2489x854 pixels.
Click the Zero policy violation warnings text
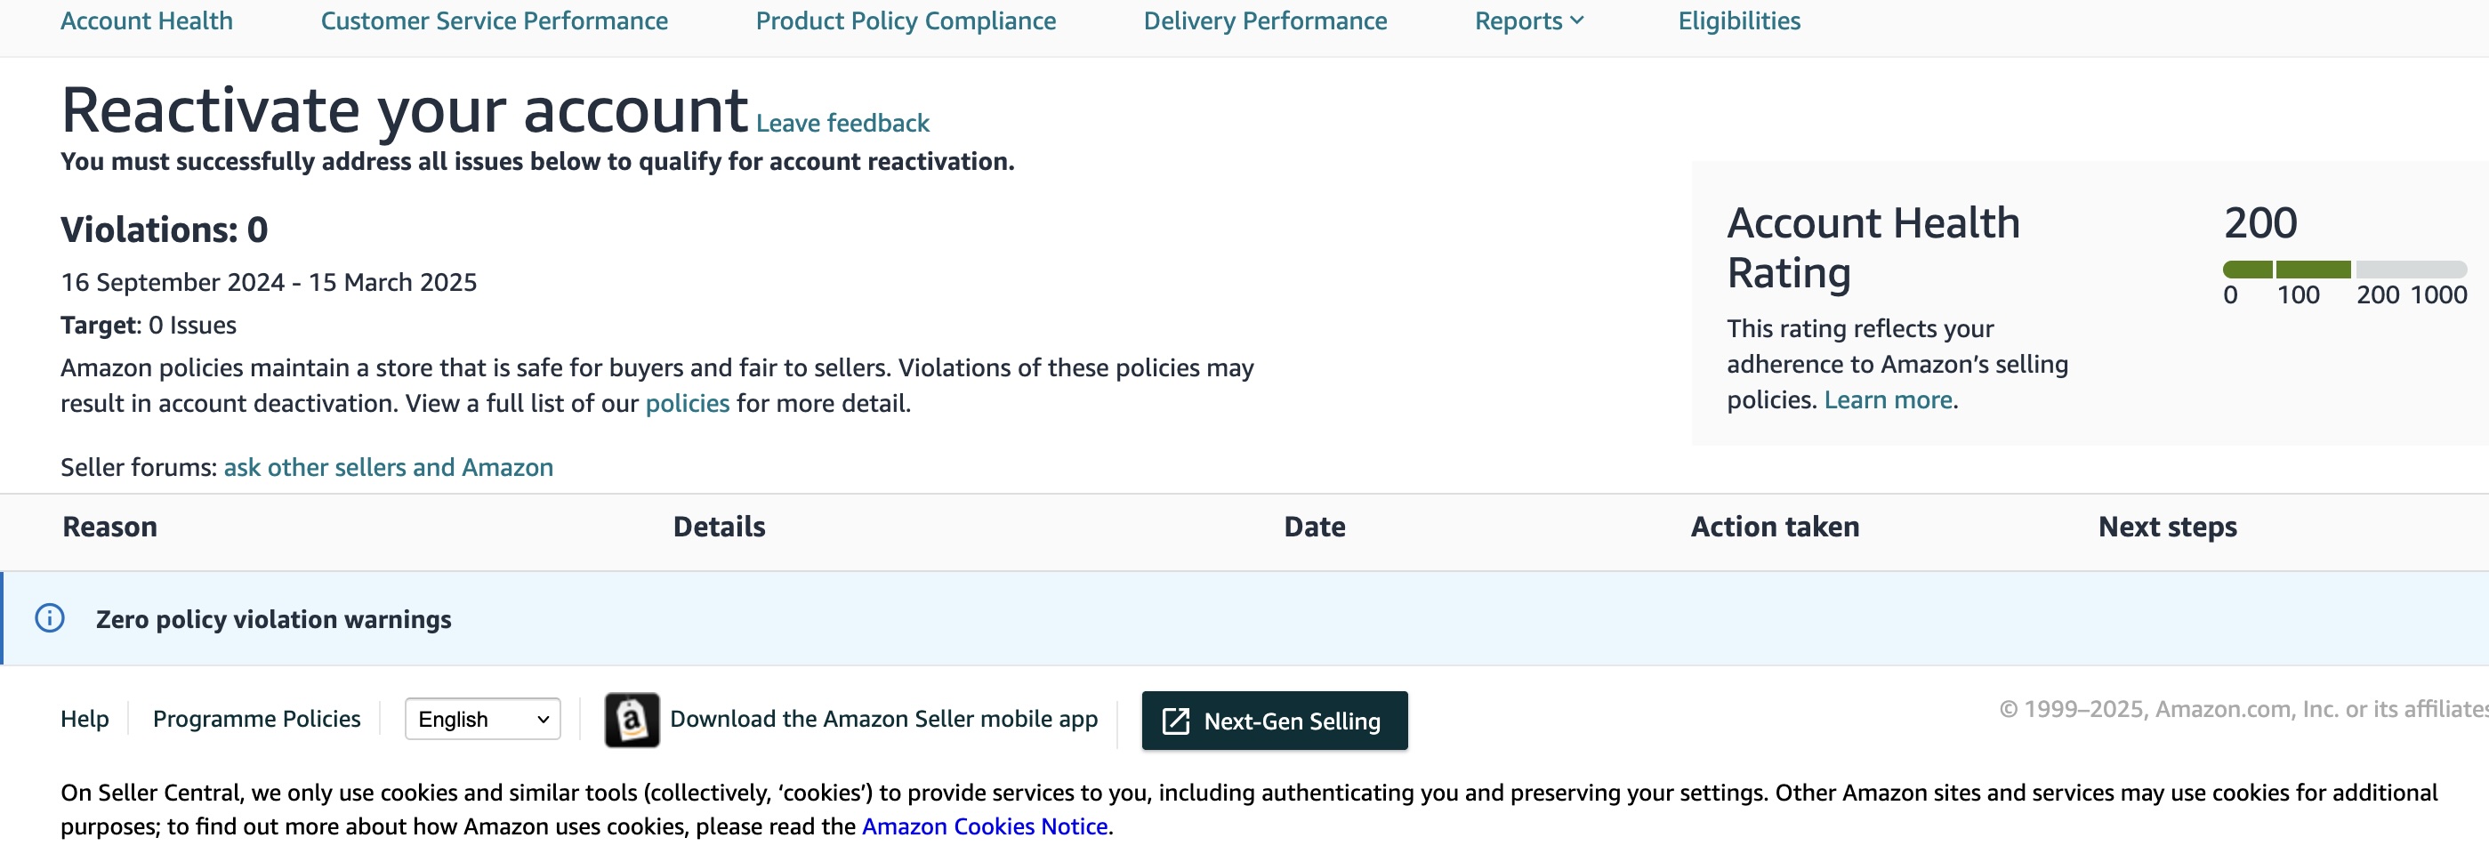(273, 619)
